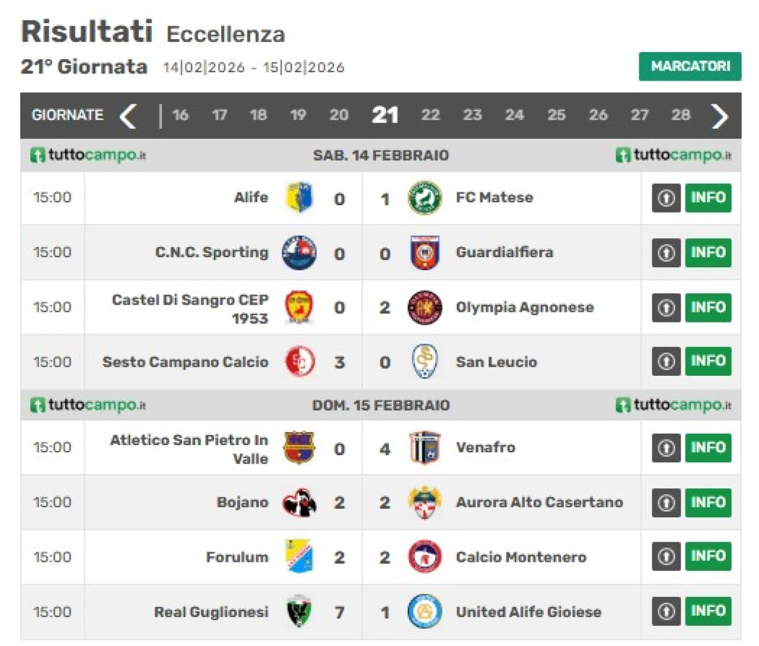This screenshot has width=759, height=646.
Task: Switch to giornata 20
Action: click(339, 115)
